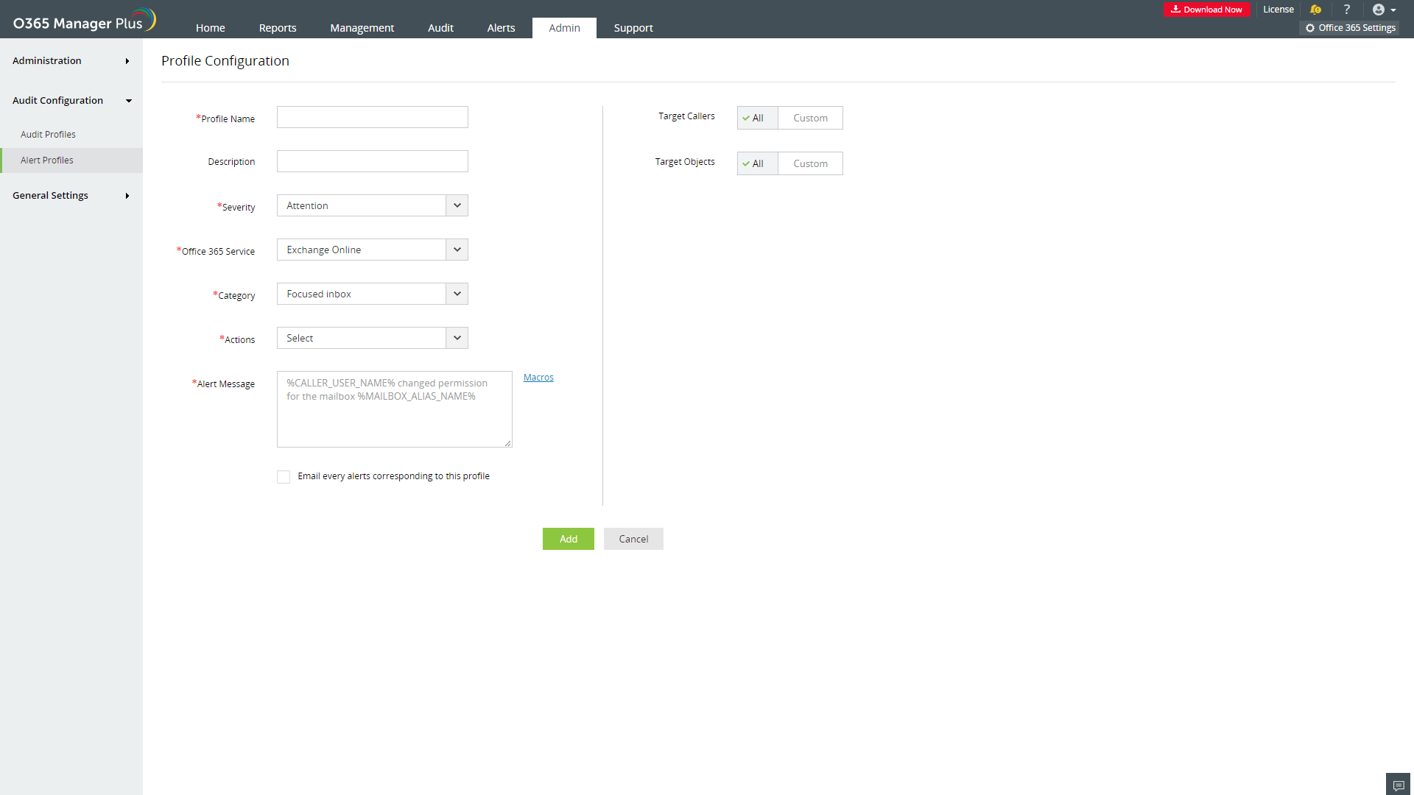The height and width of the screenshot is (795, 1414).
Task: Select All for Target Objects
Action: [757, 163]
